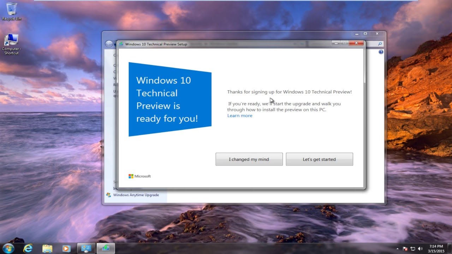The image size is (452, 254).
Task: Click the search magnifier icon in Control Panel window
Action: point(380,44)
